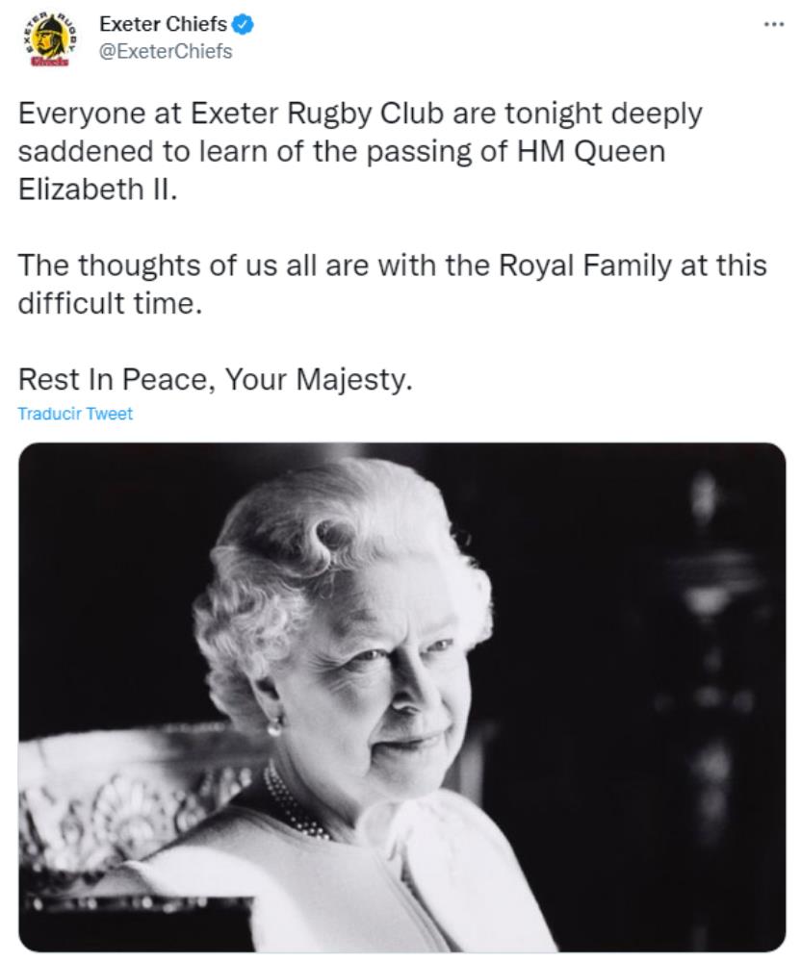Click the "Exeter Chiefs" display name
The width and height of the screenshot is (801, 962).
pos(163,24)
